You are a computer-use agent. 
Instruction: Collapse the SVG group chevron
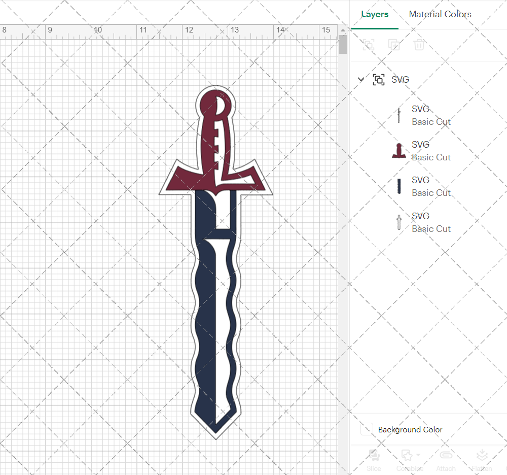[x=361, y=79]
